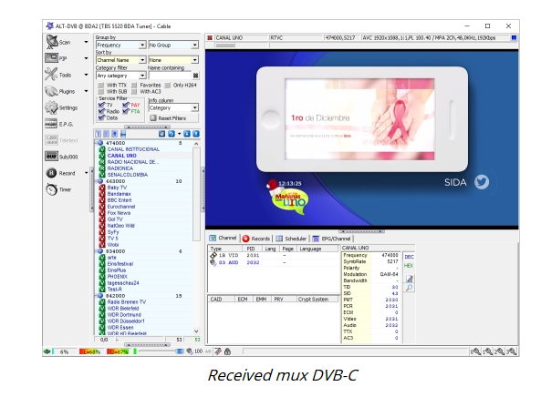
Task: Switch to the Scheduler tab
Action: pos(293,238)
